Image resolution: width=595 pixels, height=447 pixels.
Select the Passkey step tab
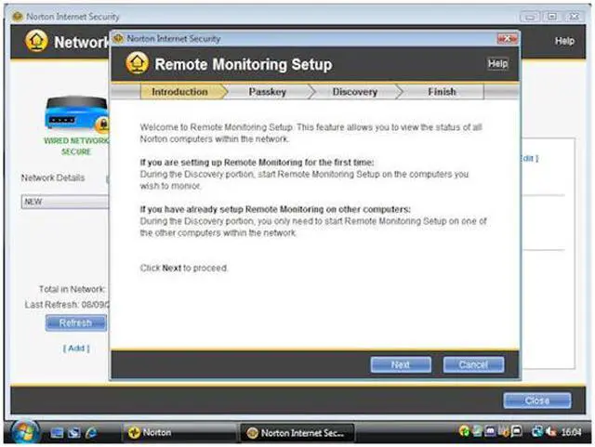click(x=267, y=92)
